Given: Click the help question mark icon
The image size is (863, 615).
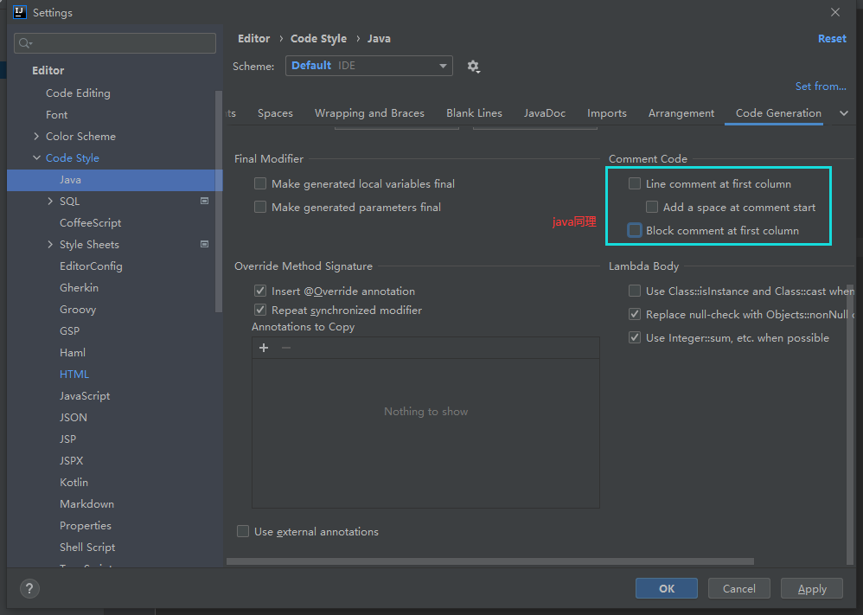Looking at the screenshot, I should [29, 588].
